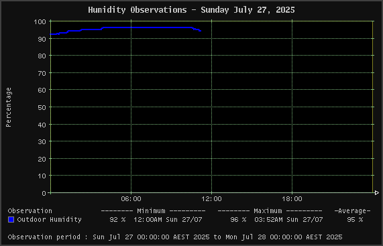The image size is (383, 246).
Task: Click the 18:00 time axis label
Action: coord(292,199)
